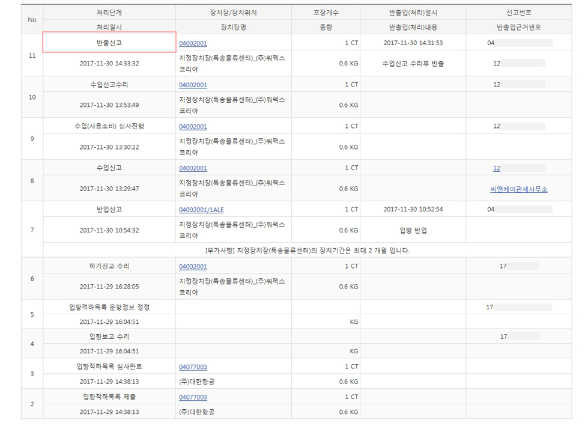Open the 04002001/1ALE storage location link

201,210
